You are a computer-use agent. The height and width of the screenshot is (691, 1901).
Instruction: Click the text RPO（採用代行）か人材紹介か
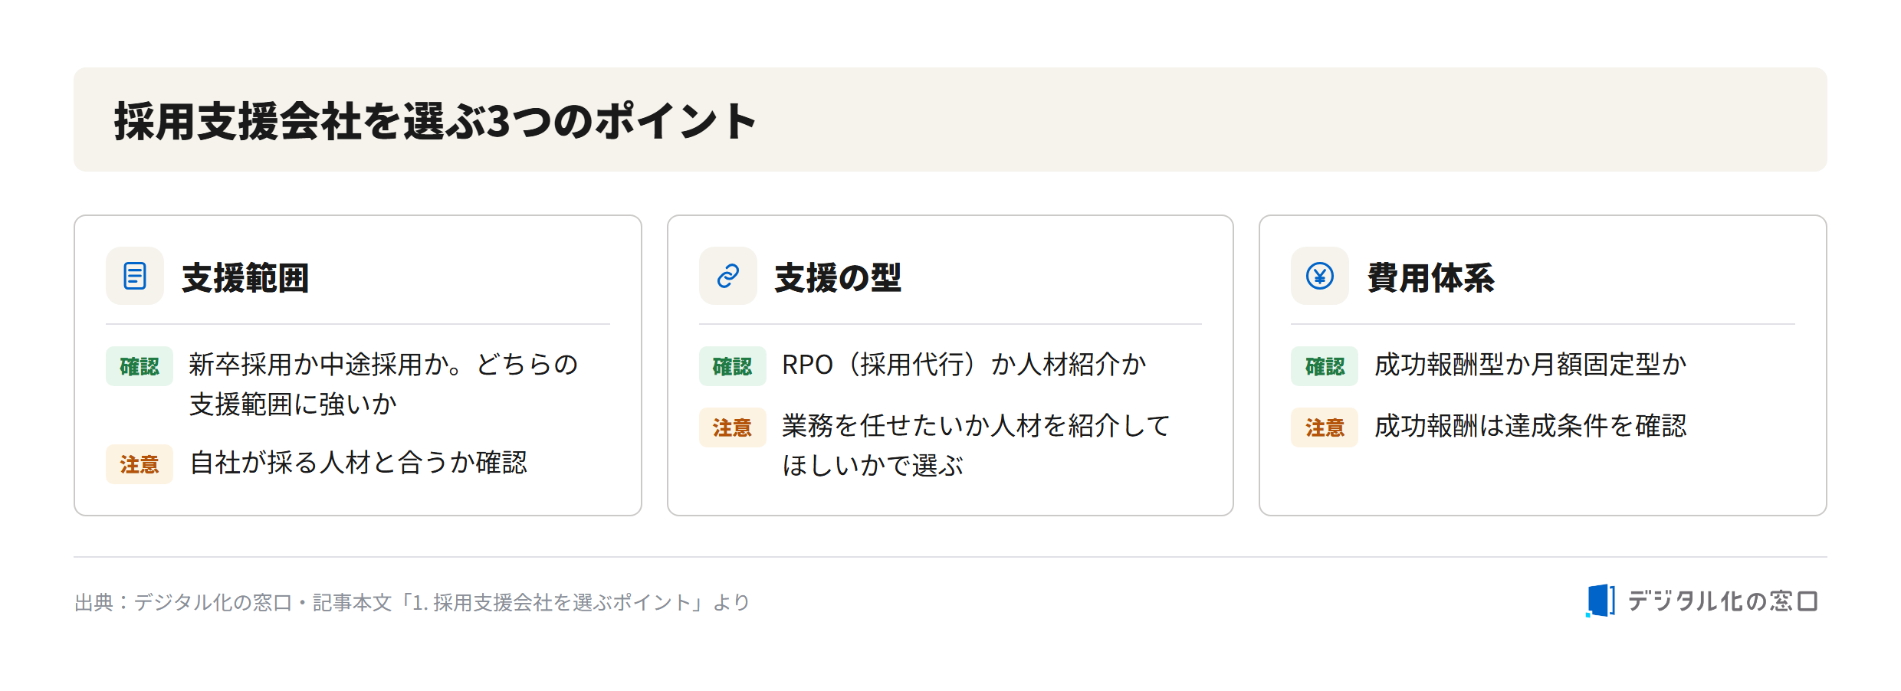click(964, 365)
